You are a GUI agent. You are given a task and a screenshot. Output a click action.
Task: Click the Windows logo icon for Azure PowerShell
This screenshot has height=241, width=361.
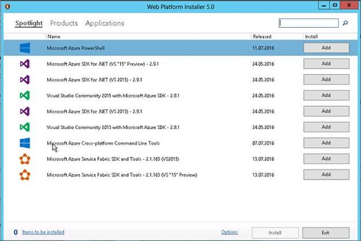coord(25,48)
